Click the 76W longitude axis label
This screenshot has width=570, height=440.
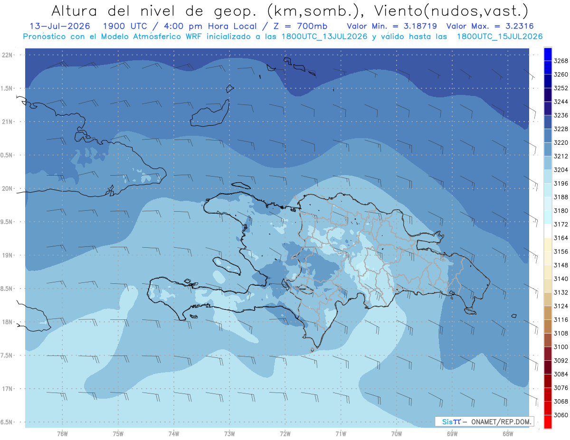pyautogui.click(x=62, y=433)
